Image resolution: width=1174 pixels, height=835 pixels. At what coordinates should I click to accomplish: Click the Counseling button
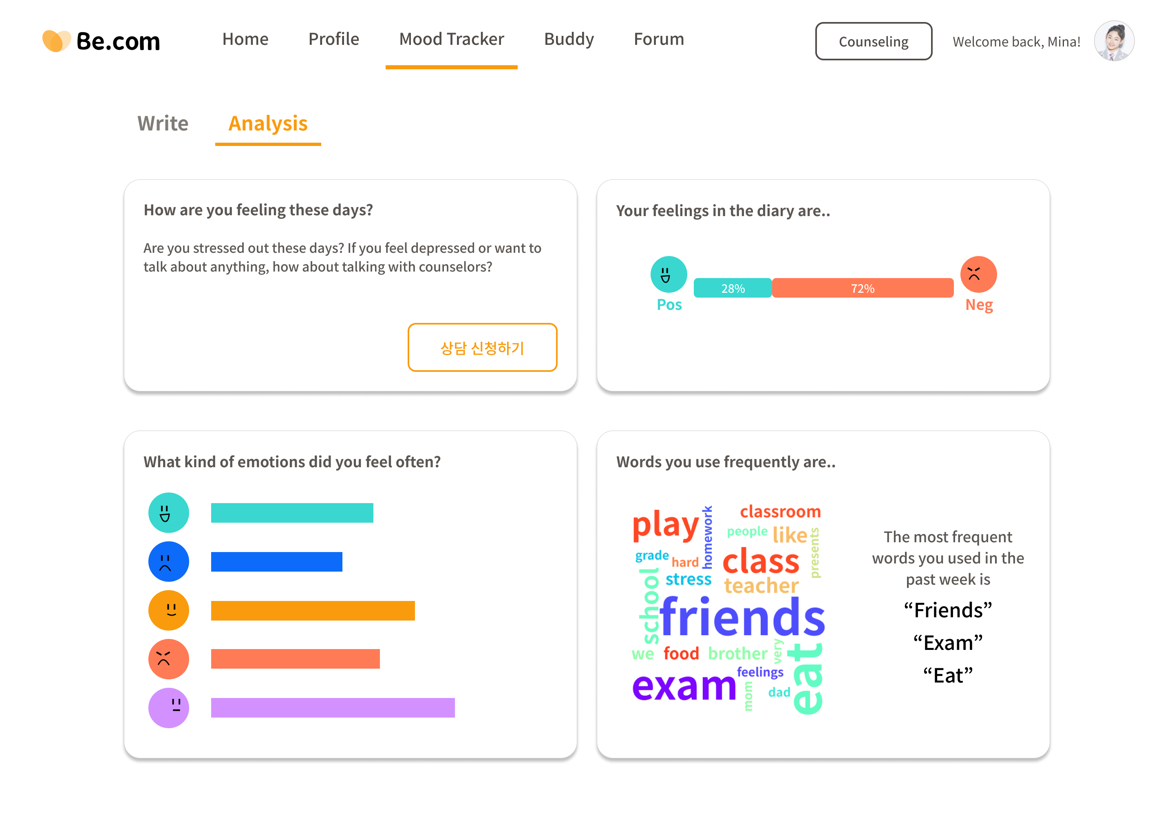coord(873,41)
